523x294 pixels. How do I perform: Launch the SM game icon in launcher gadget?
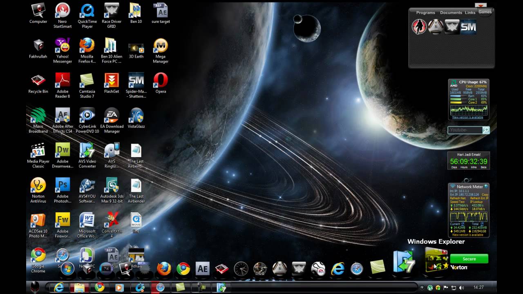pos(468,27)
